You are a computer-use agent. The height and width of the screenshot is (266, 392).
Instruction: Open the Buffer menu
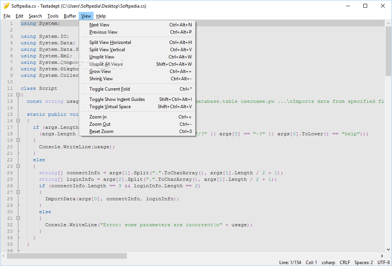70,16
